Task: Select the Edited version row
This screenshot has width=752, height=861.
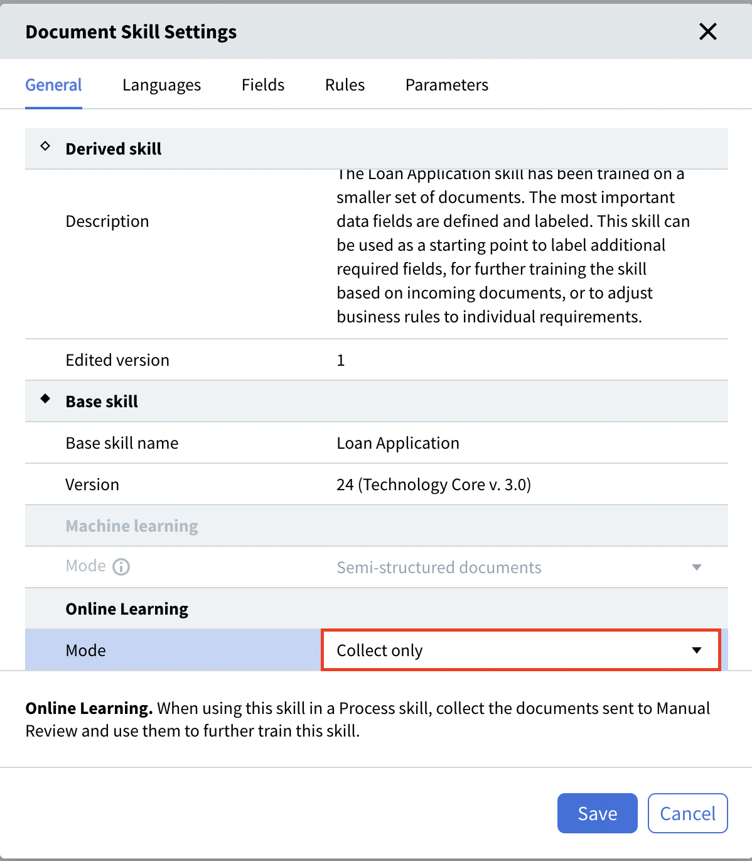Action: coord(377,360)
